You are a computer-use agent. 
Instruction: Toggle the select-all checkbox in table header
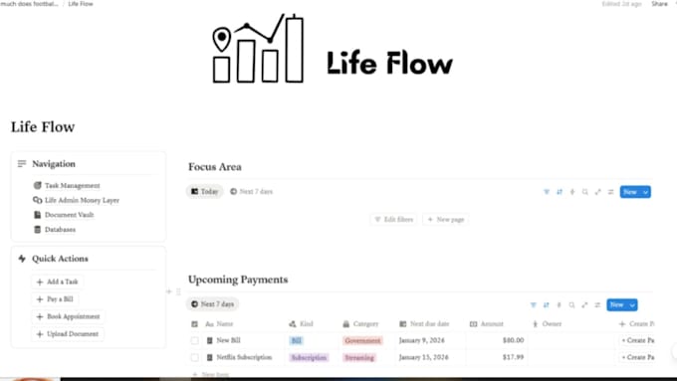[195, 324]
